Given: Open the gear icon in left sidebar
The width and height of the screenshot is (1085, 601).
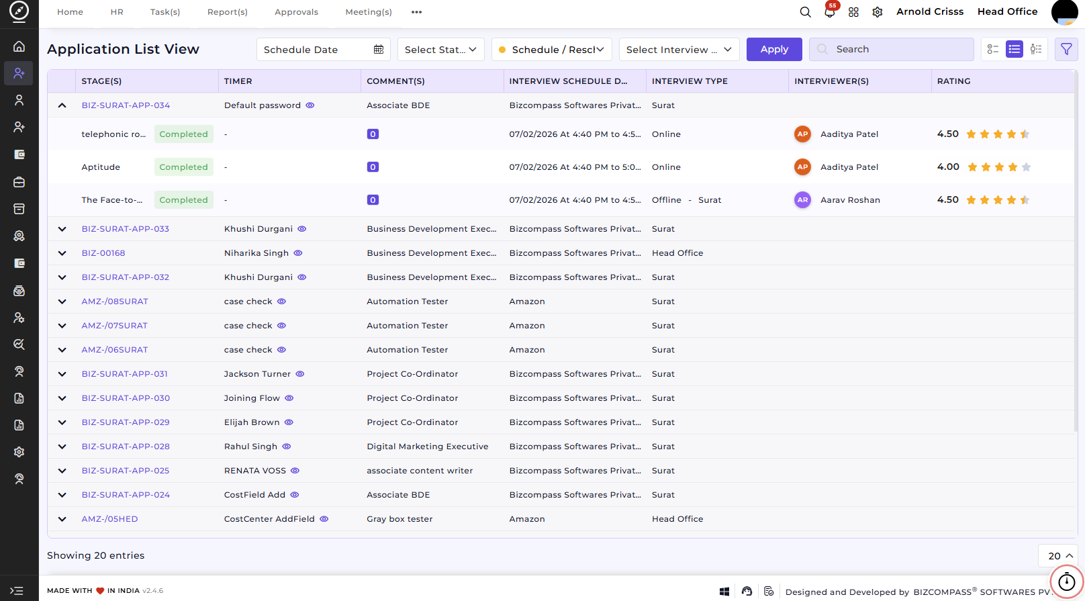Looking at the screenshot, I should tap(19, 452).
